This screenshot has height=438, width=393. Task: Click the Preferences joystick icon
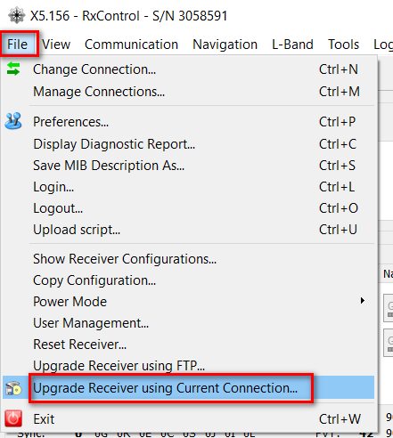[13, 121]
